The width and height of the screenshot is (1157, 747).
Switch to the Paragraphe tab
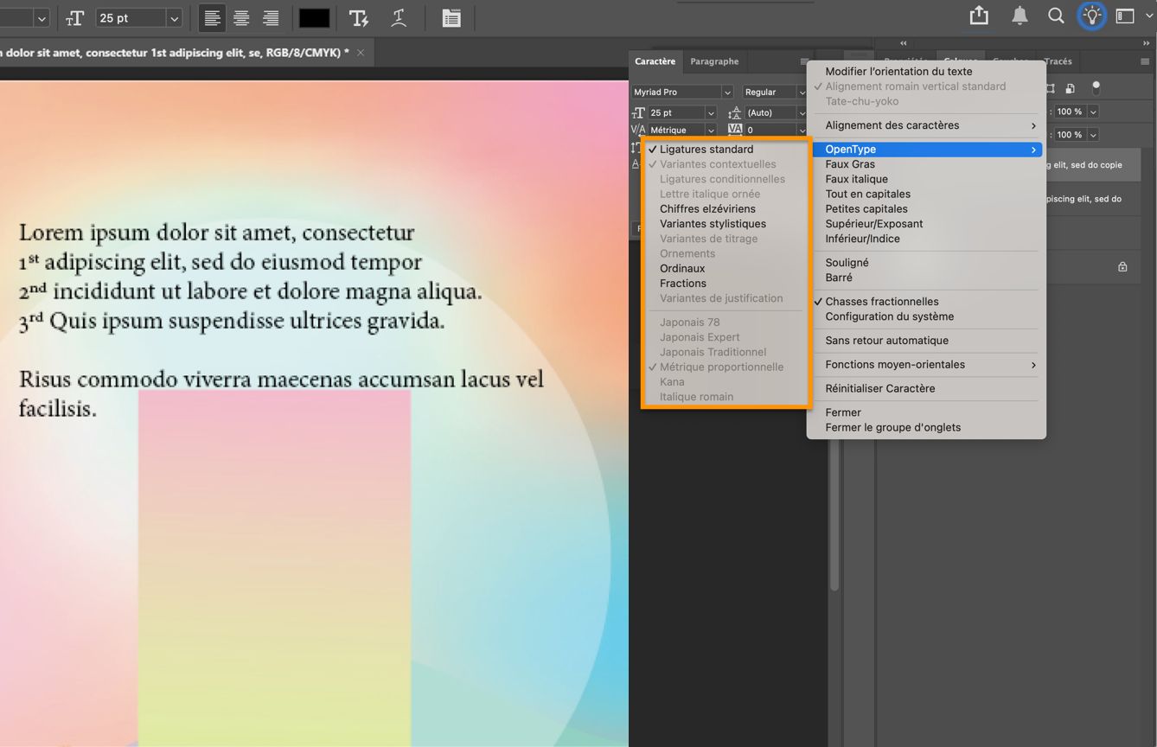coord(714,61)
